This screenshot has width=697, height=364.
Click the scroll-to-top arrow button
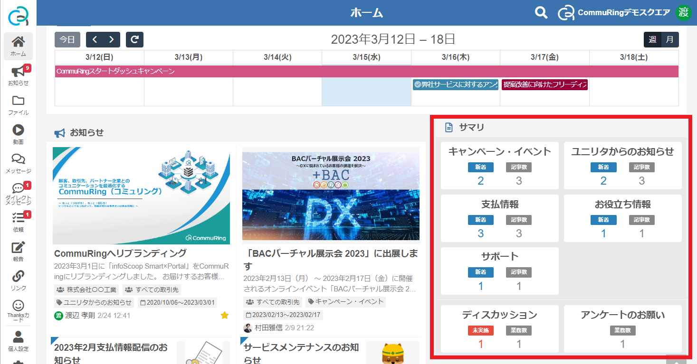click(x=676, y=360)
